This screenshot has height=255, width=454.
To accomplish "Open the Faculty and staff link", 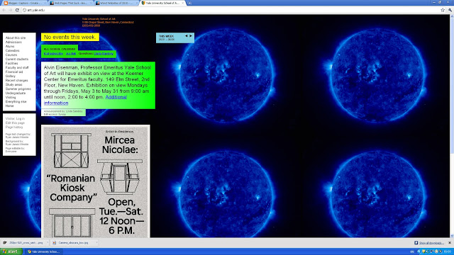I will (17, 68).
